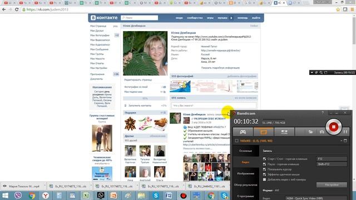Switch to Bandicam's Изображения tab
Viewport: 356px width, 200px height.
[246, 173]
